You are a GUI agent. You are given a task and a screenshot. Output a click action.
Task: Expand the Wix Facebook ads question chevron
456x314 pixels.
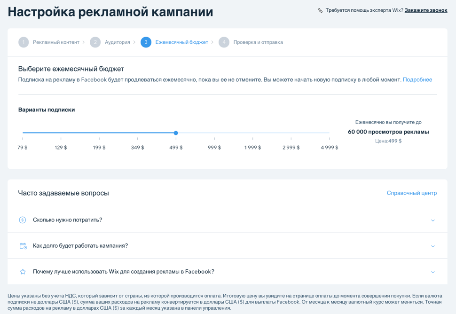pyautogui.click(x=433, y=272)
